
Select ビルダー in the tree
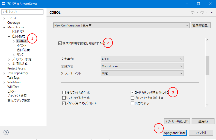12,91
